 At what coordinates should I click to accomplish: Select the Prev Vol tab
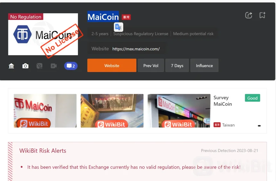[x=151, y=66]
